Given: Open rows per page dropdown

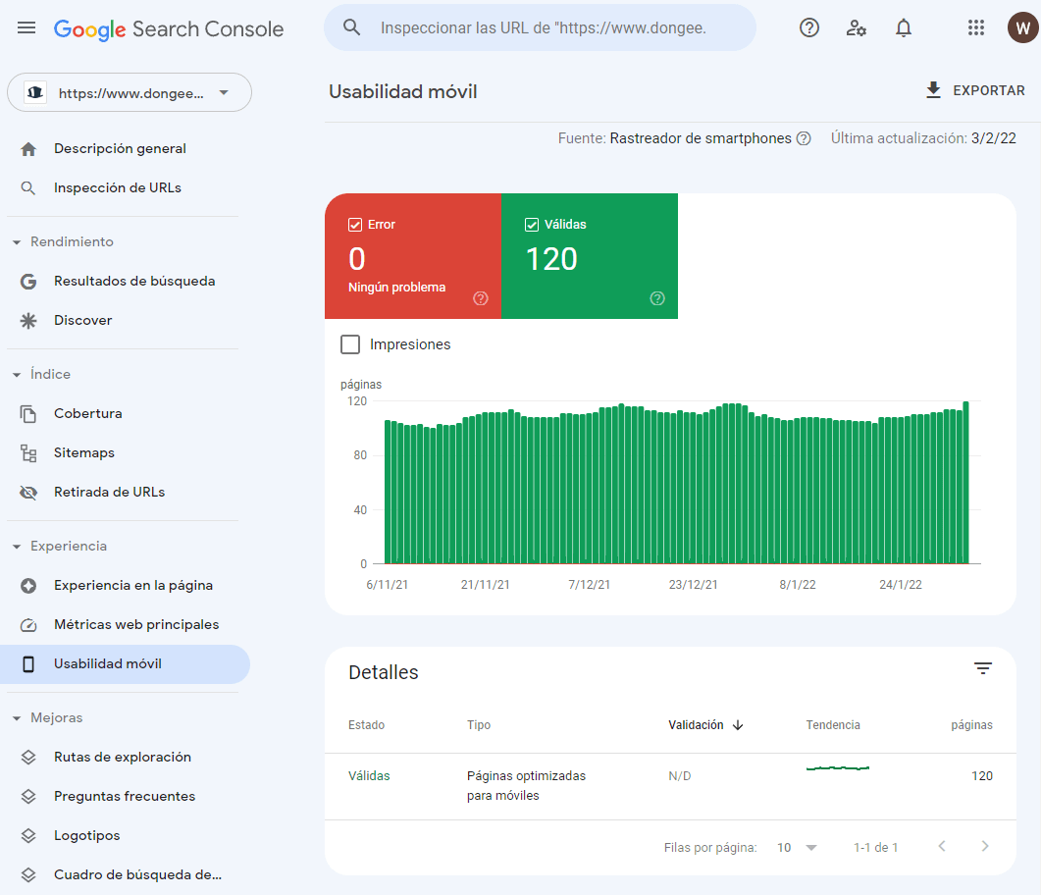Looking at the screenshot, I should click(x=797, y=847).
